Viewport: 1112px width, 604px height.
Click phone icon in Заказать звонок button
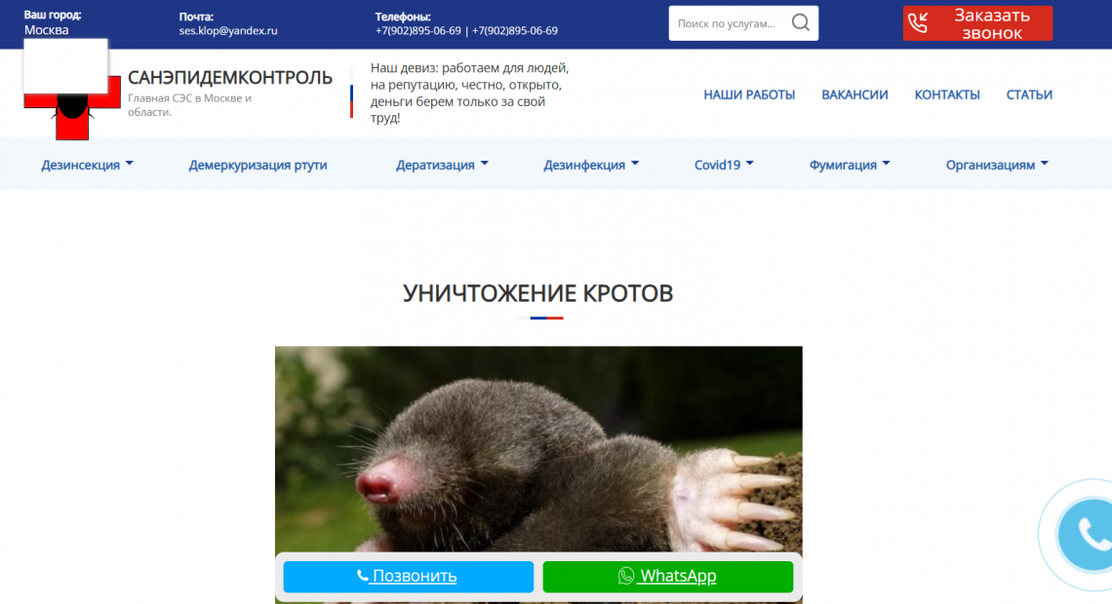pyautogui.click(x=918, y=23)
